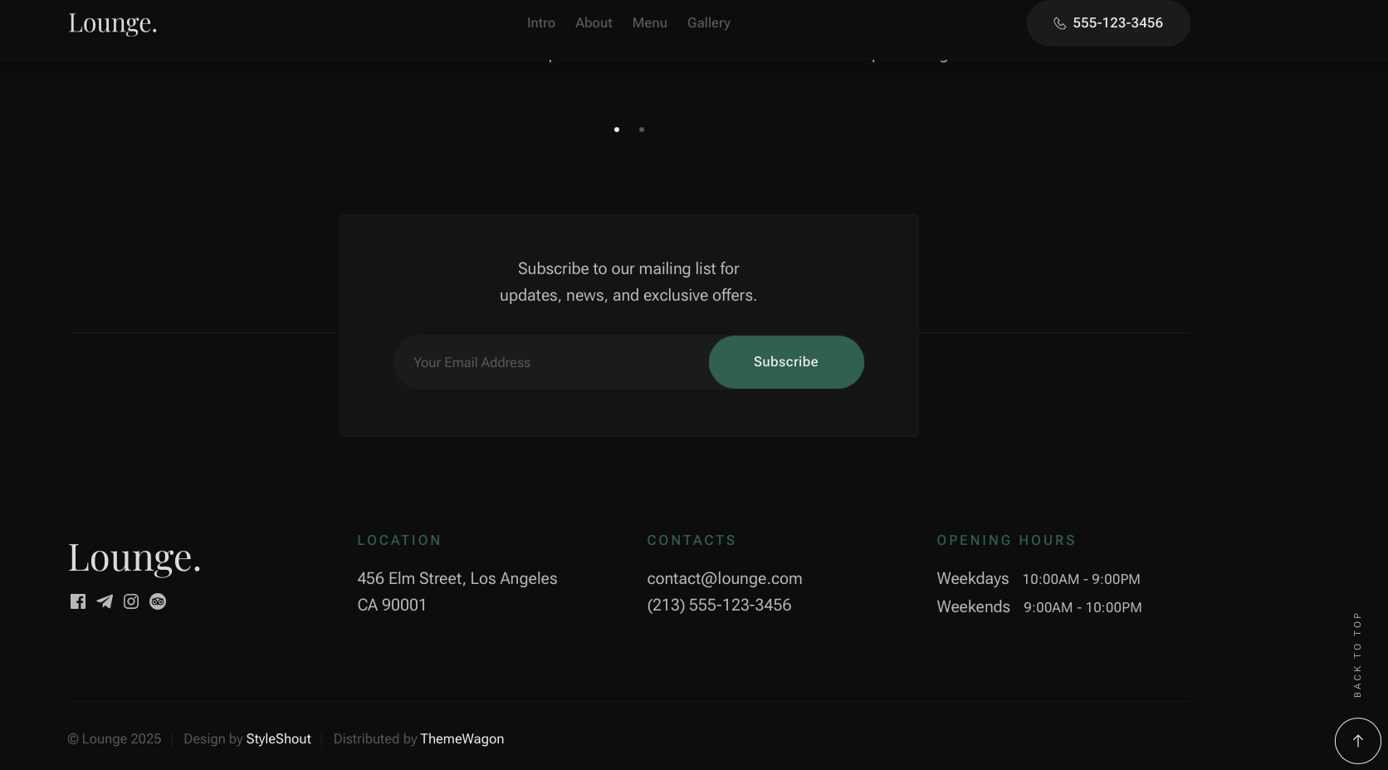This screenshot has width=1388, height=770.
Task: Open the Instagram icon in footer
Action: click(131, 601)
